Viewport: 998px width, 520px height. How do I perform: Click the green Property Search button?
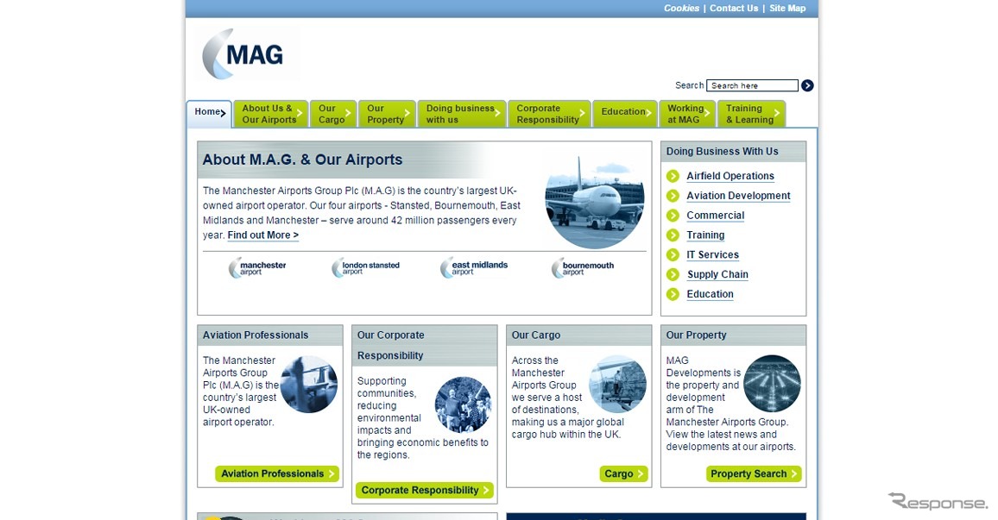754,473
